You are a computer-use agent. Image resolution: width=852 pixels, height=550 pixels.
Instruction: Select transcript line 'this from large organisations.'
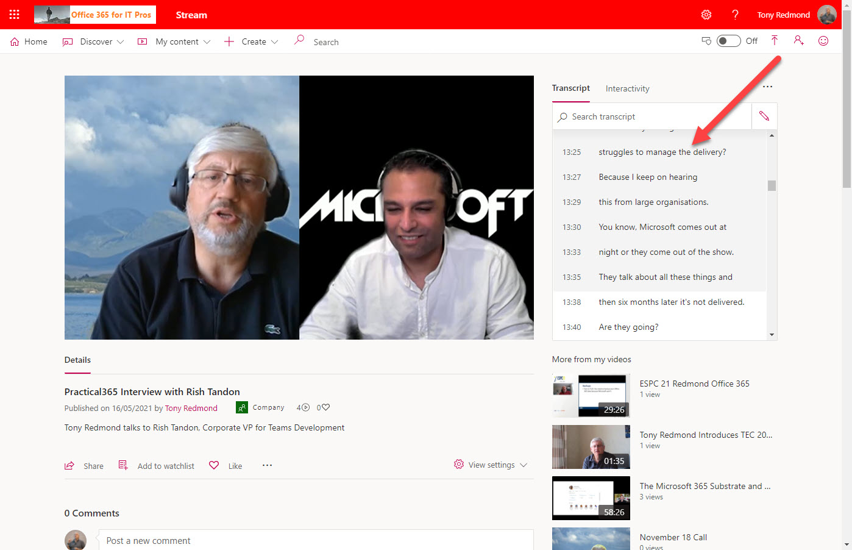(659, 202)
